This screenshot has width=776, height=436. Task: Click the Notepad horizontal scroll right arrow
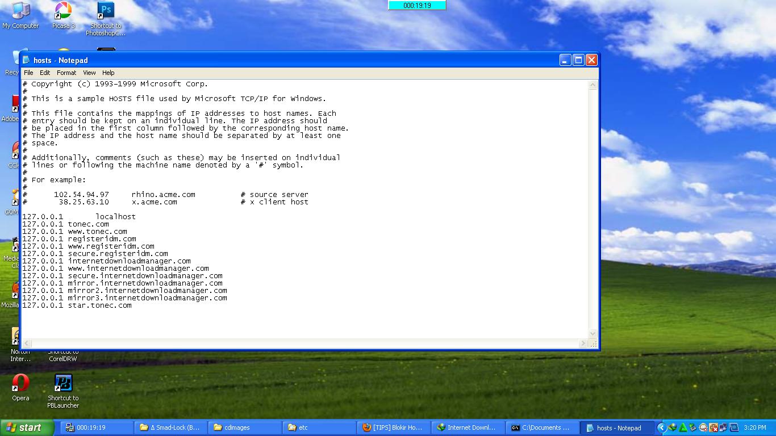pos(583,343)
